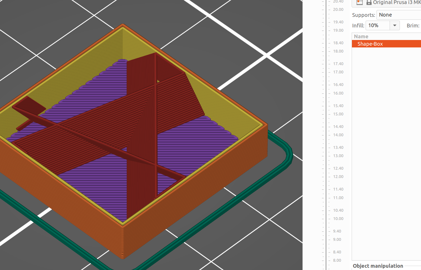Click the Name column header
The width and height of the screenshot is (421, 270).
361,36
